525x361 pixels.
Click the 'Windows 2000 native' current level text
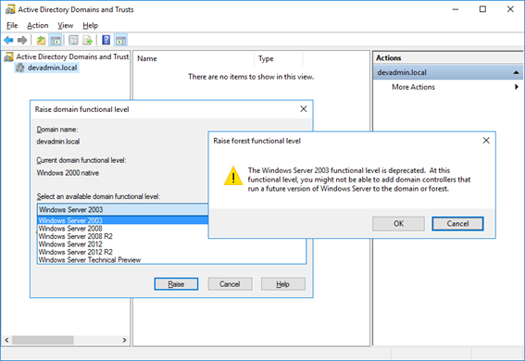click(x=68, y=173)
